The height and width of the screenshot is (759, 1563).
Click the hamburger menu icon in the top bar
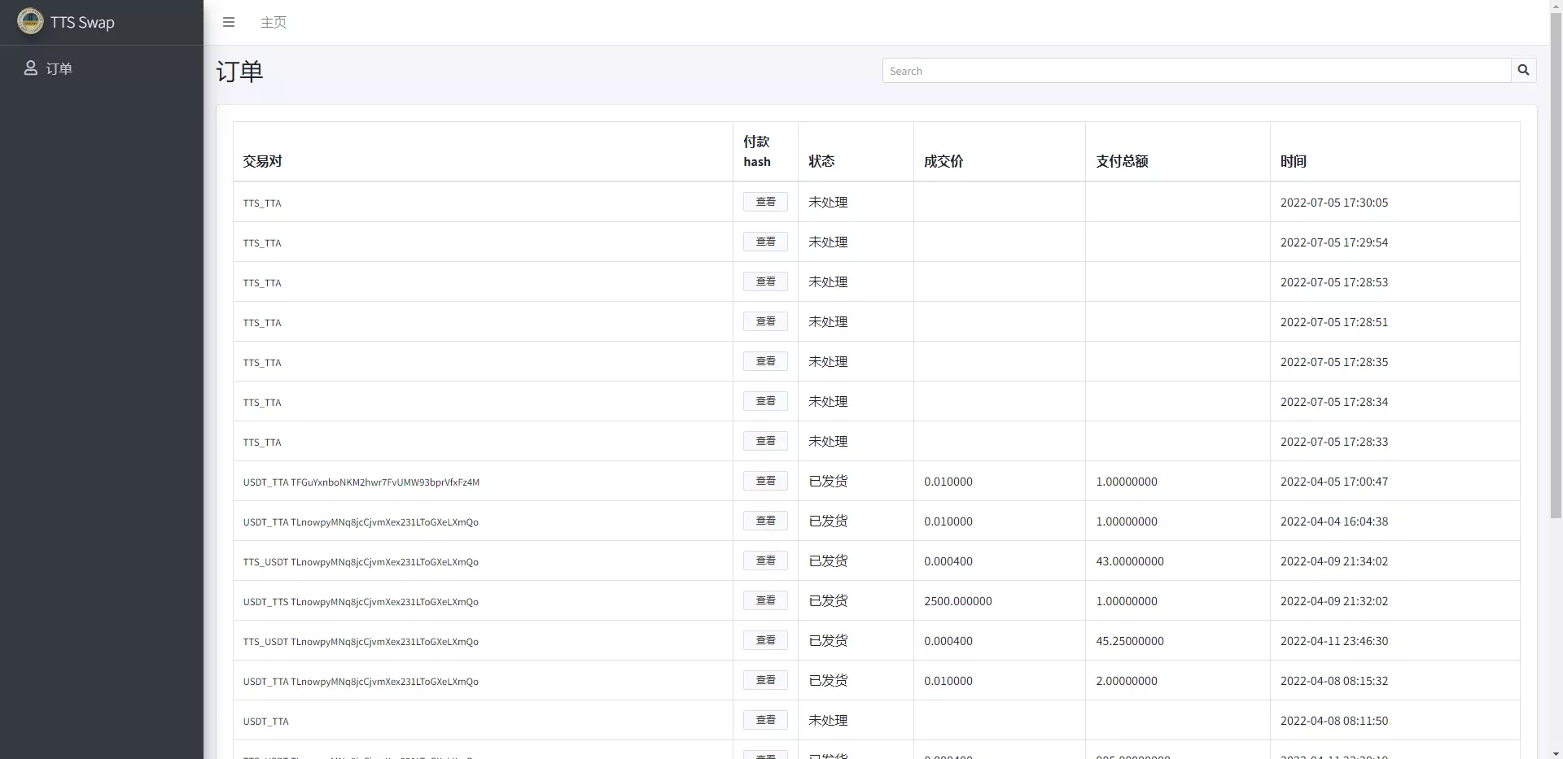229,22
